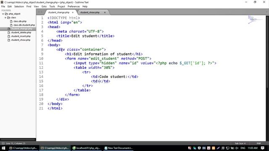Open the Tools menu

click(52, 7)
